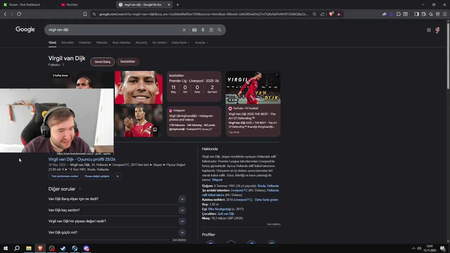Click the share page icon in address bar
Image resolution: width=450 pixels, height=253 pixels.
coord(322,14)
